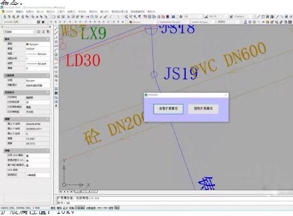Open the 工具 Tools menu
Viewport: 293px width, 216px height.
pos(61,12)
